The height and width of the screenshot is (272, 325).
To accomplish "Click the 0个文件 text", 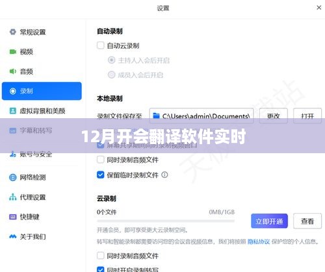I will coord(107,212).
